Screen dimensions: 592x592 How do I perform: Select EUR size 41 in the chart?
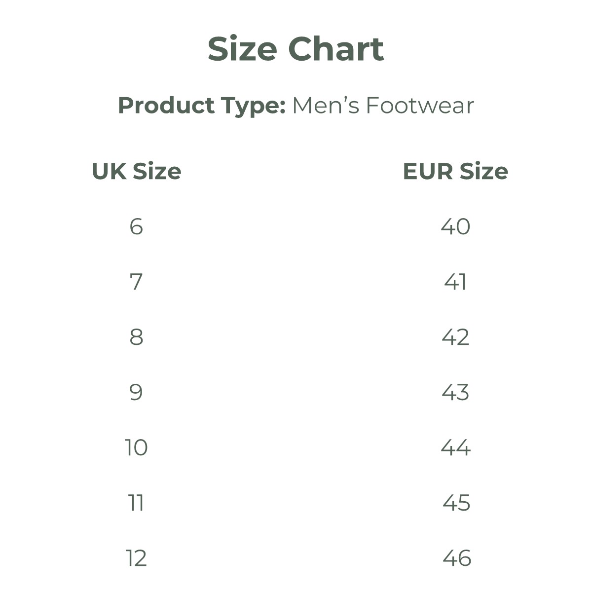[x=455, y=282]
